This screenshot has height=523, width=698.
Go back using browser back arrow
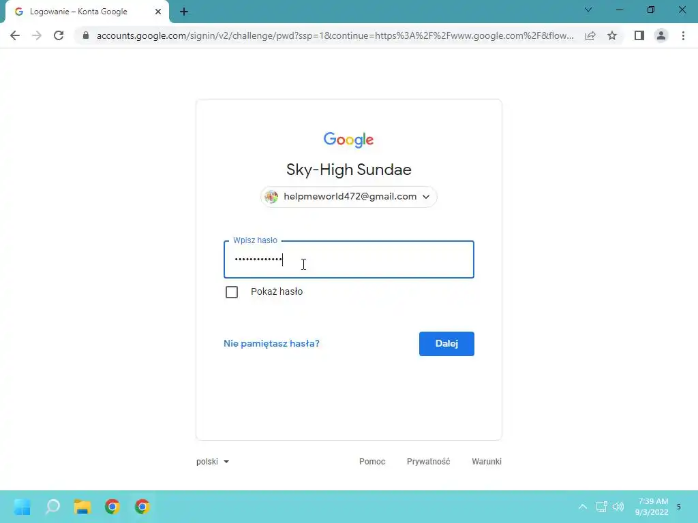15,35
